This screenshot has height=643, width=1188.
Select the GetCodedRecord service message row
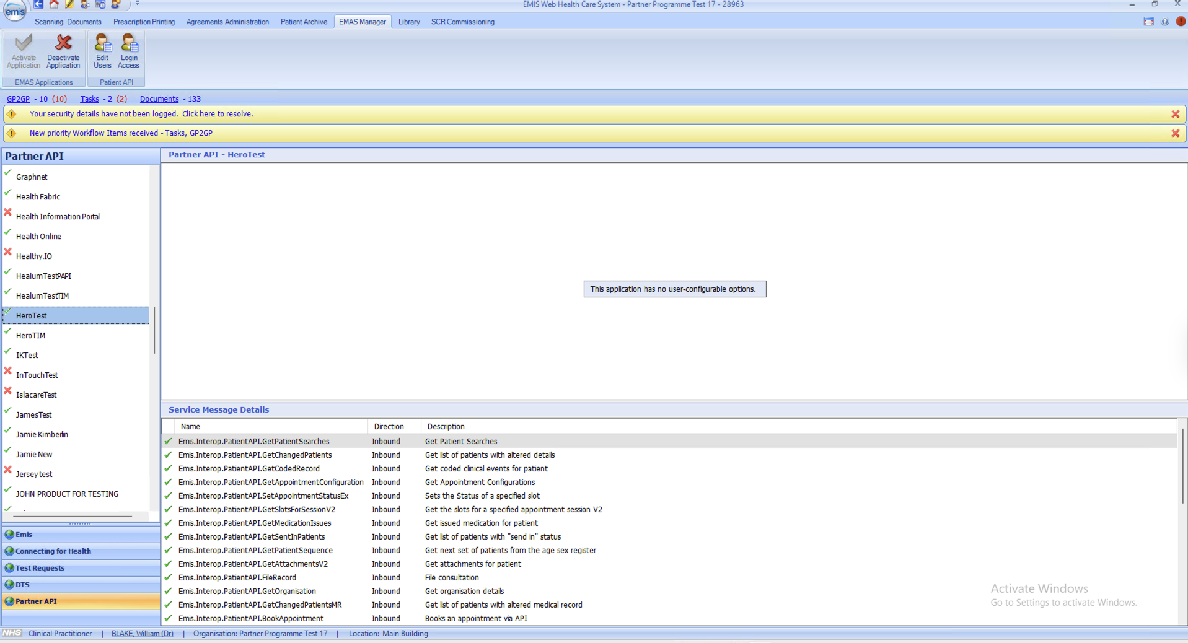249,469
